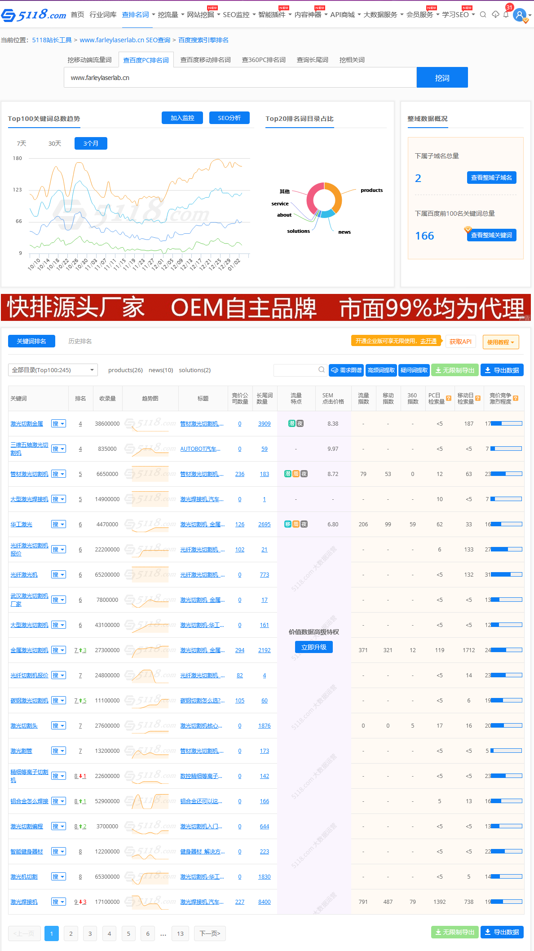
Task: Click the top 导出数据 download button
Action: (502, 370)
